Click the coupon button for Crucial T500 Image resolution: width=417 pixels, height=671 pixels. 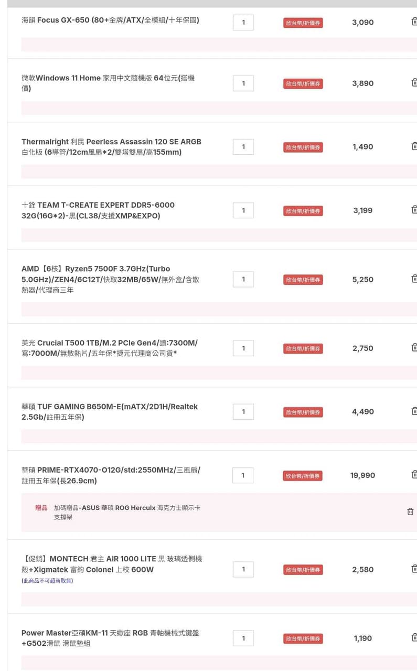[x=303, y=349]
